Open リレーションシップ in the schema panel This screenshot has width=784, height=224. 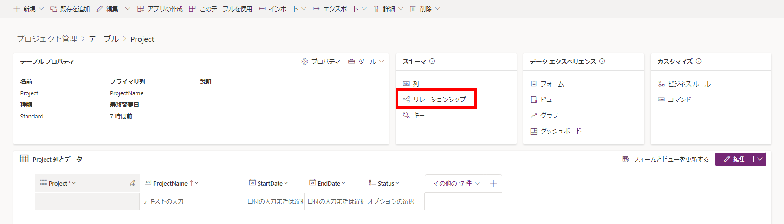pyautogui.click(x=439, y=100)
